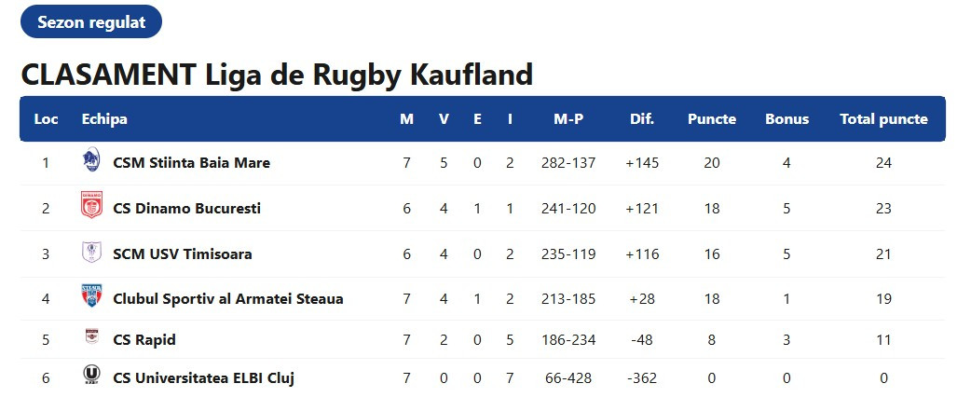
Task: Click the Dif. column header
Action: point(642,119)
